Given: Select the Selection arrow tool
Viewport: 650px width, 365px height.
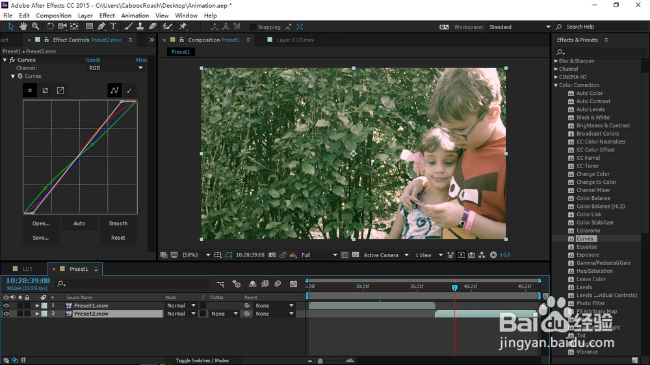Looking at the screenshot, I should click(11, 27).
